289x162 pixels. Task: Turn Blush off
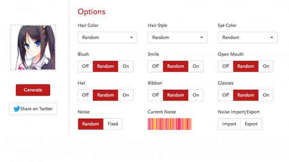85,66
